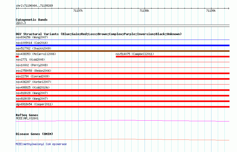
Task: Click the chr2:71196064..71199269 coordinate label
Action: pyautogui.click(x=34, y=6)
